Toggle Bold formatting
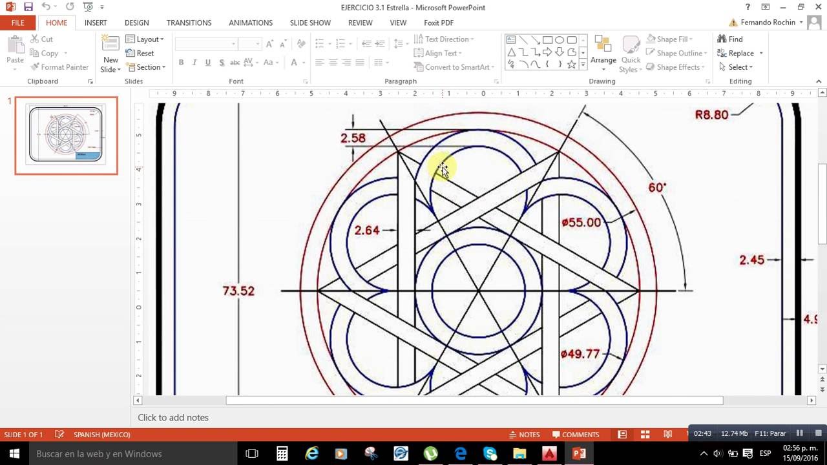Viewport: 827px width, 465px height. [x=181, y=63]
